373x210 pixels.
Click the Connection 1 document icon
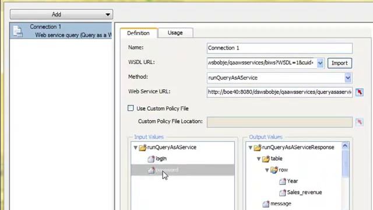(18, 32)
